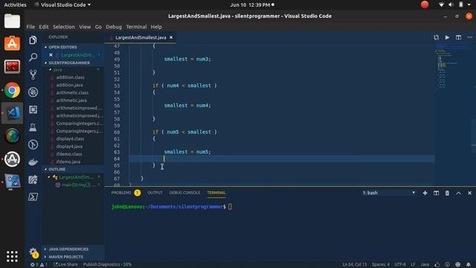Maximize the panel with the up chevron
This screenshot has width=476, height=268.
pyautogui.click(x=458, y=193)
